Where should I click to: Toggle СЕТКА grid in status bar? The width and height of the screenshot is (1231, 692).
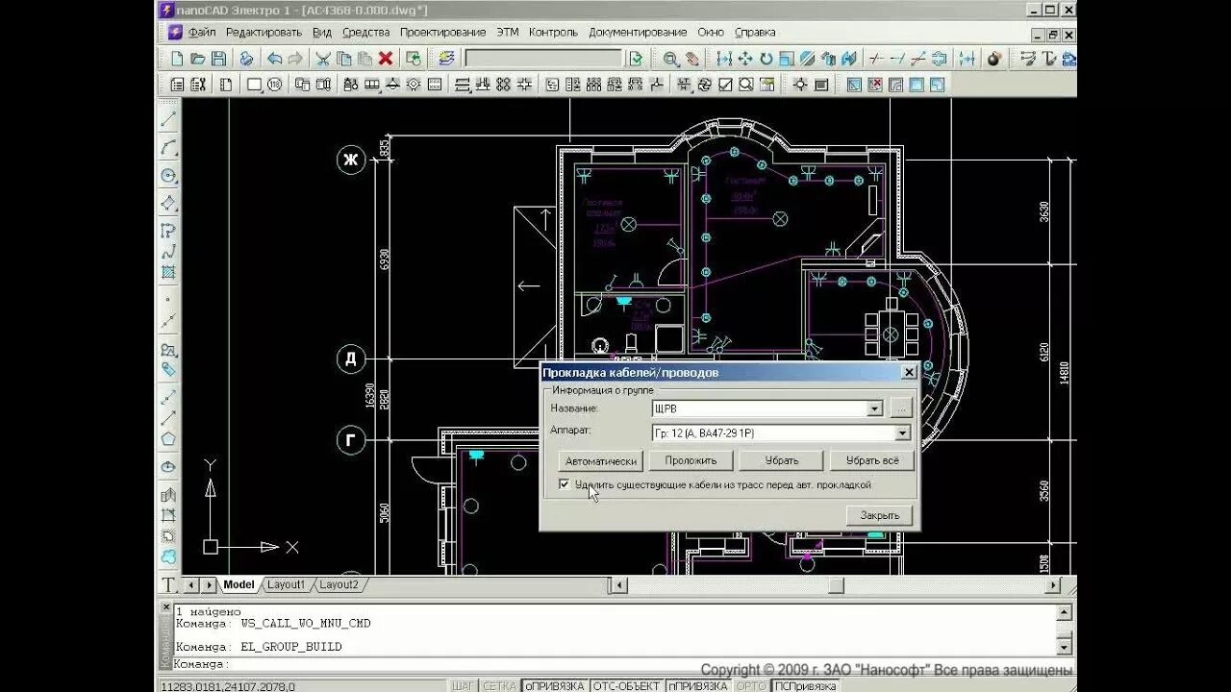click(499, 685)
